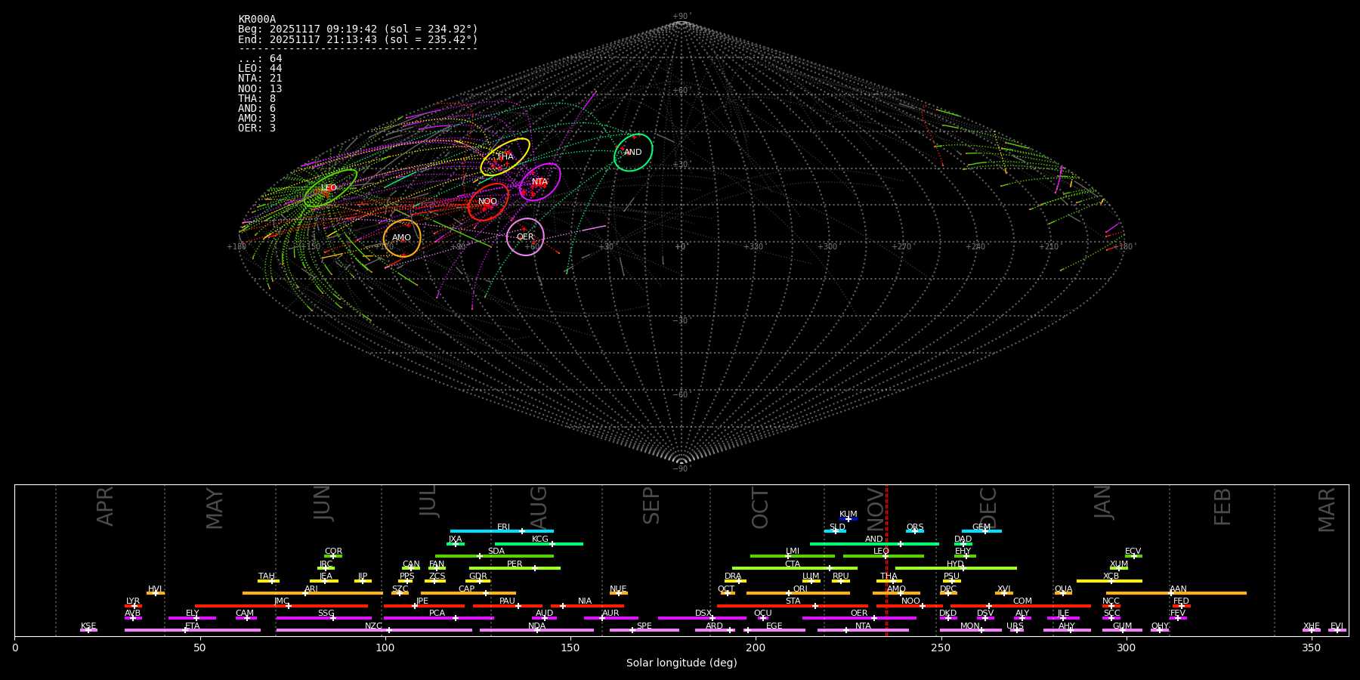Screen dimensions: 1360x680
Task: Select the ORS shower bar in timeline
Action: (x=915, y=531)
